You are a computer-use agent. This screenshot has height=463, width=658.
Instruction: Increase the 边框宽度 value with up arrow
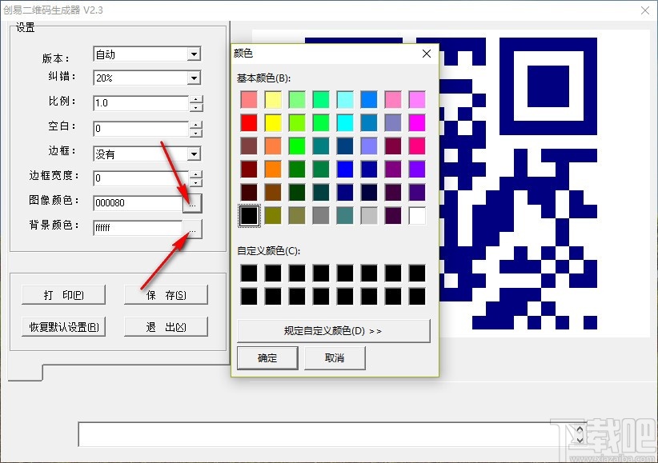(x=195, y=174)
